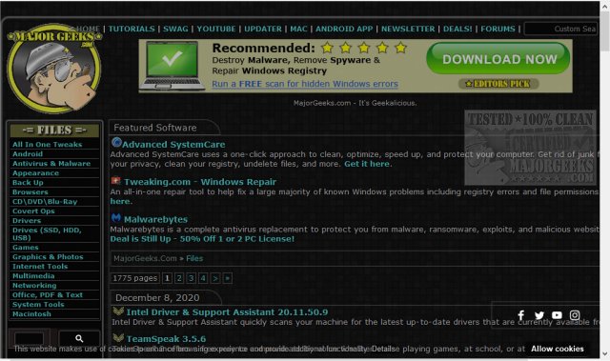Open the DEALS! menu item
The image size is (610, 361).
click(x=457, y=29)
